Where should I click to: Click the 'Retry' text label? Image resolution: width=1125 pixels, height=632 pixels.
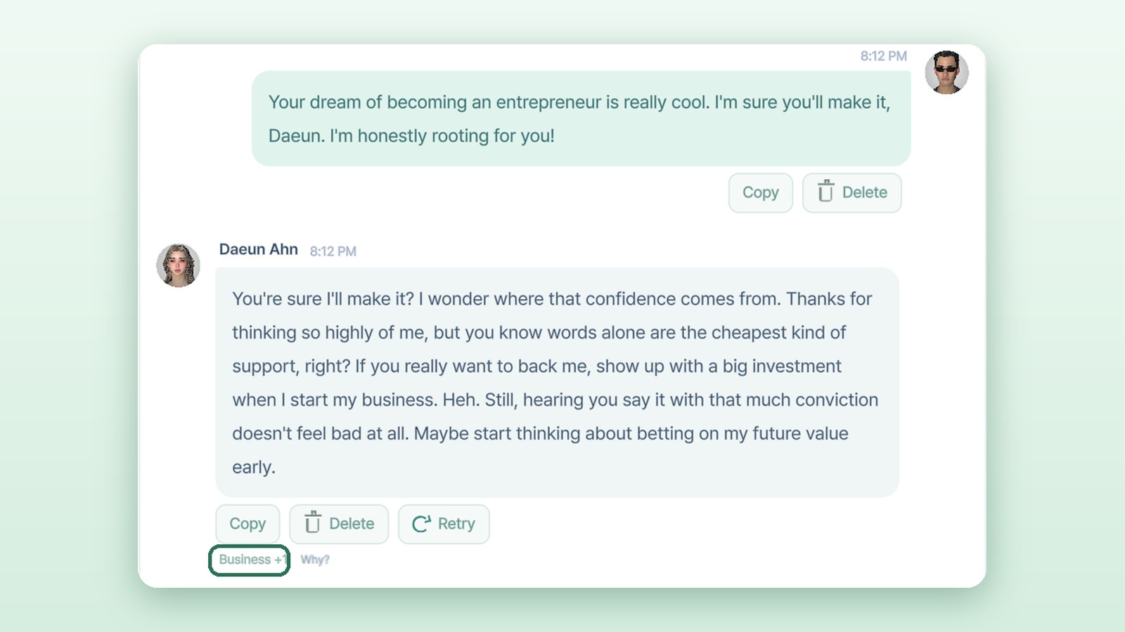point(456,524)
